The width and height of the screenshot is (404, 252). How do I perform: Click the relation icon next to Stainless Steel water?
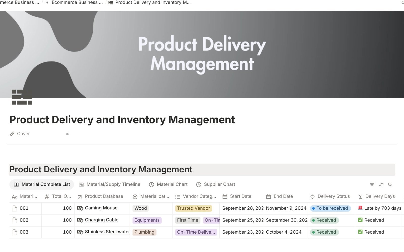[x=80, y=232]
